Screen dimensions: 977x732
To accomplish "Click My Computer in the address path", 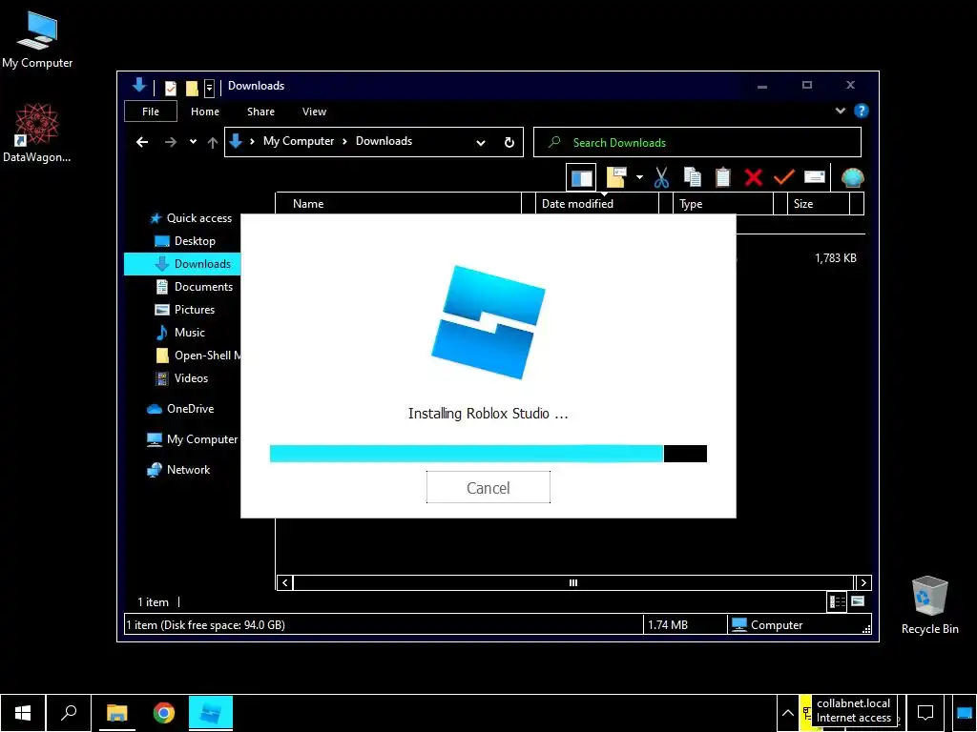I will [299, 141].
